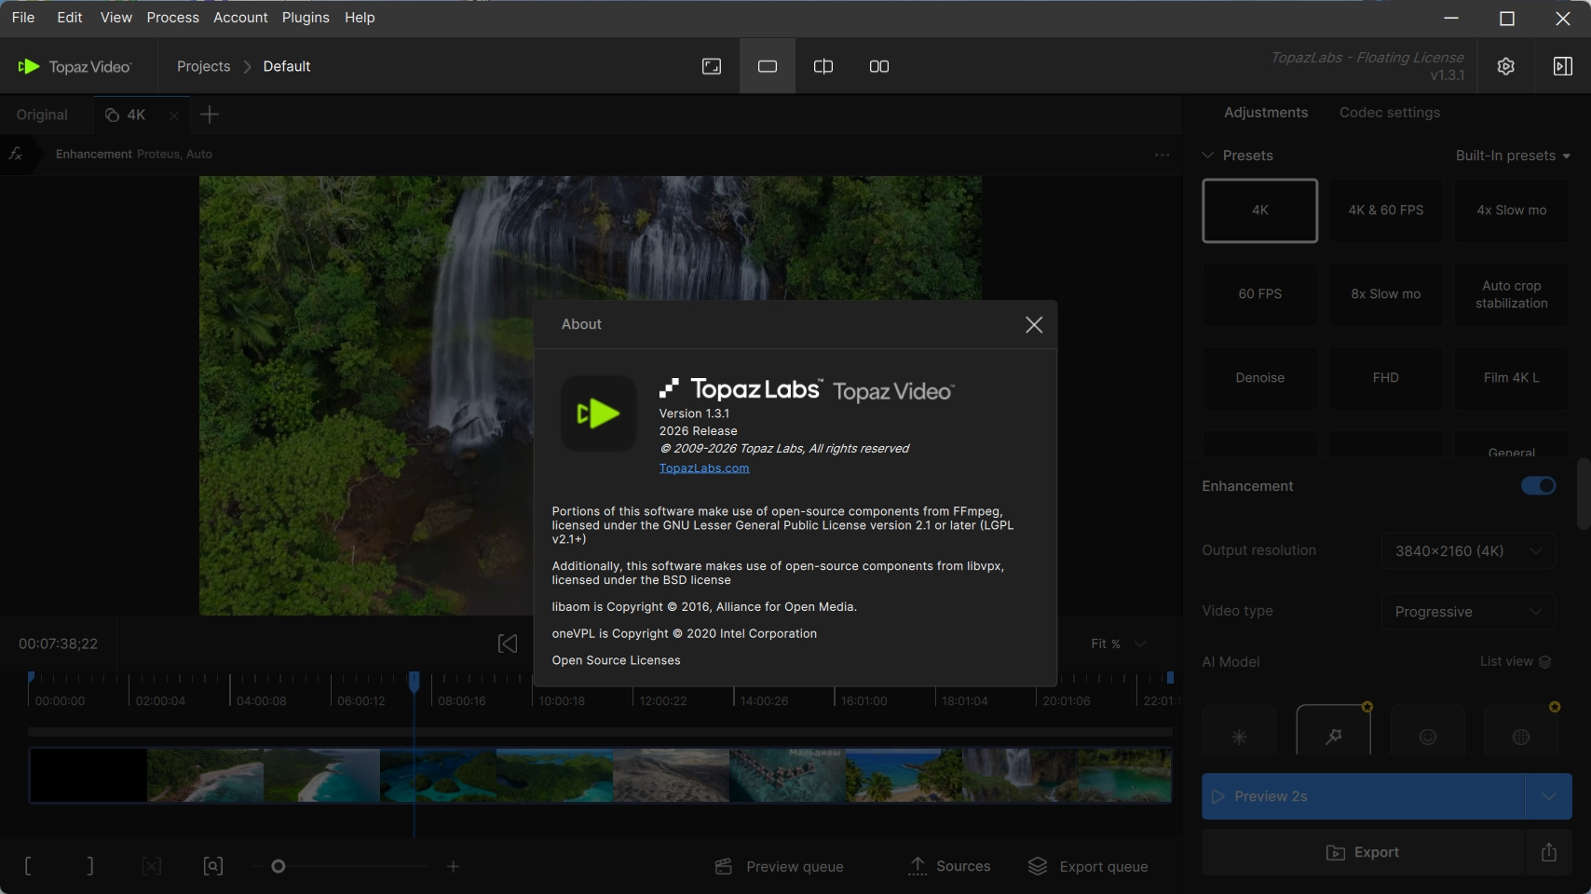Open Video type Progressive dropdown
Screen dimensions: 1591x894
(1467, 612)
